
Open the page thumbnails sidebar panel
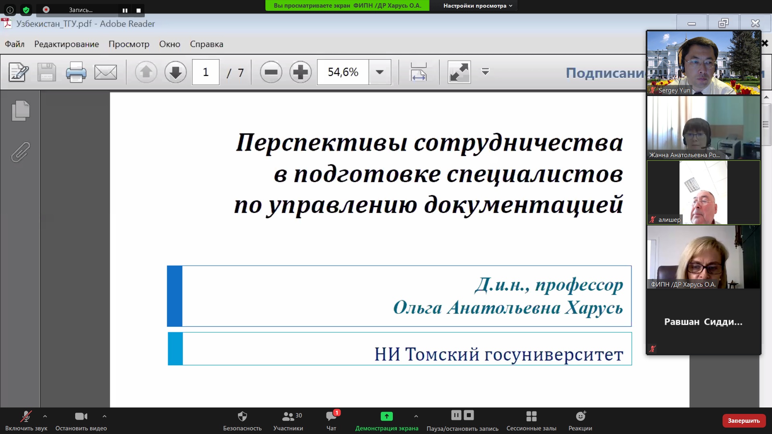21,111
